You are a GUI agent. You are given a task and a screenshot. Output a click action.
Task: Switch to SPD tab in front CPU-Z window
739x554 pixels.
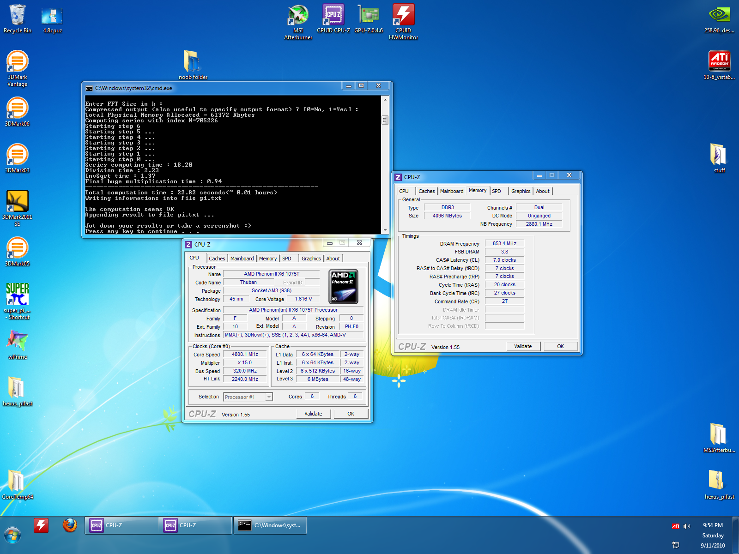click(287, 259)
